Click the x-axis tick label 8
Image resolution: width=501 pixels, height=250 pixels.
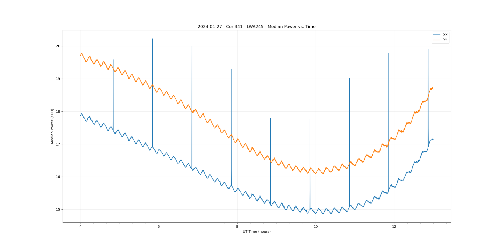[x=237, y=227]
